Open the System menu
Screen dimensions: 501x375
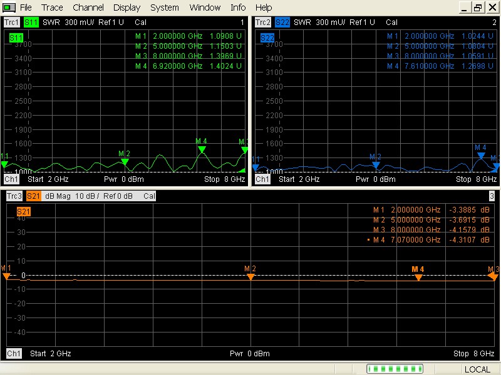point(165,7)
